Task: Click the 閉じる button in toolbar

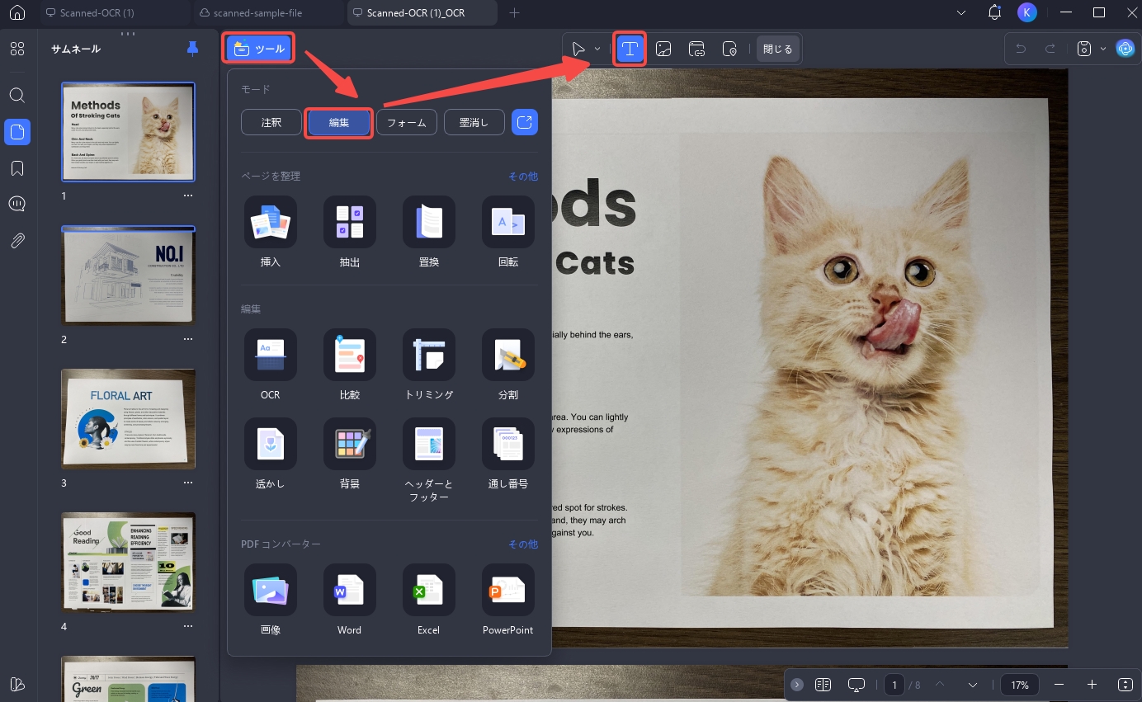Action: [x=777, y=49]
